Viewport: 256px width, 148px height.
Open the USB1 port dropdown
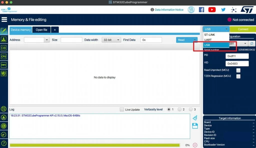click(238, 43)
